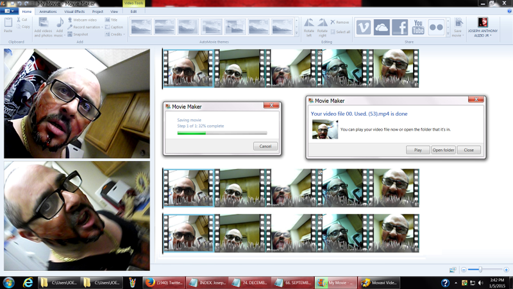Screen dimensions: 513x289
Task: Expand the Save movie dropdown arrow
Action: tap(463, 35)
